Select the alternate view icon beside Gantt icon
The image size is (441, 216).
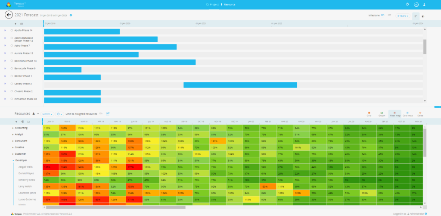coord(423,16)
